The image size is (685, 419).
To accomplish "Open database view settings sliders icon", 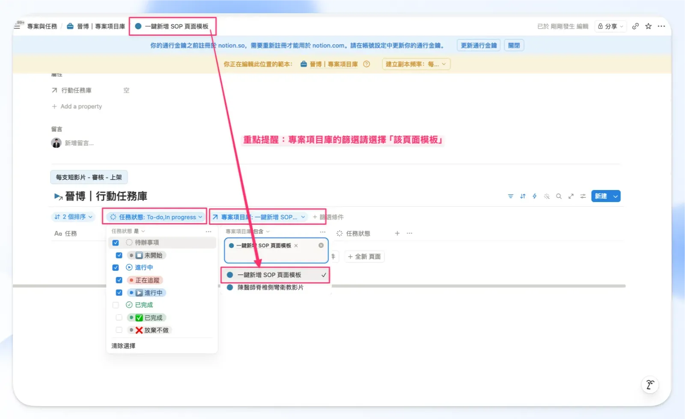I will [583, 196].
